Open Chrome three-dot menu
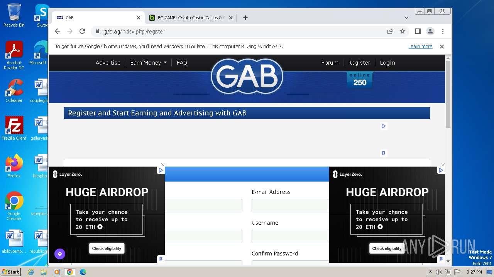Screen dimensions: 494x277 [443, 31]
